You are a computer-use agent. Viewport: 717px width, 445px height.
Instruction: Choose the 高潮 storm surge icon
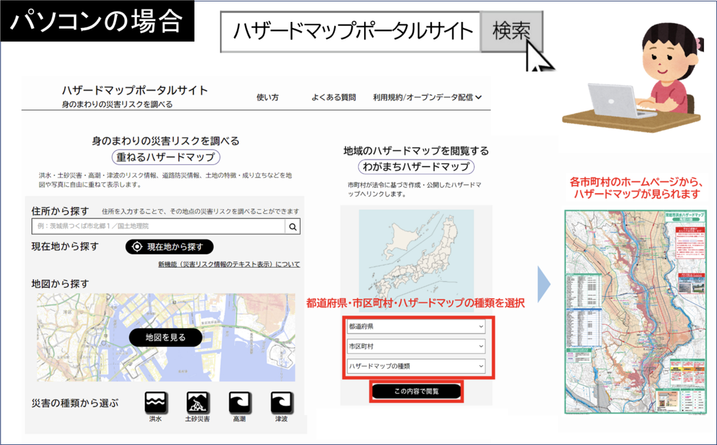240,402
